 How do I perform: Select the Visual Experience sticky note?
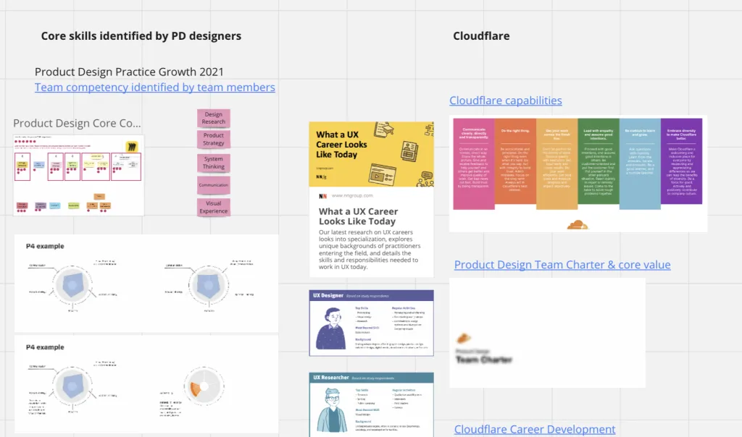point(213,206)
